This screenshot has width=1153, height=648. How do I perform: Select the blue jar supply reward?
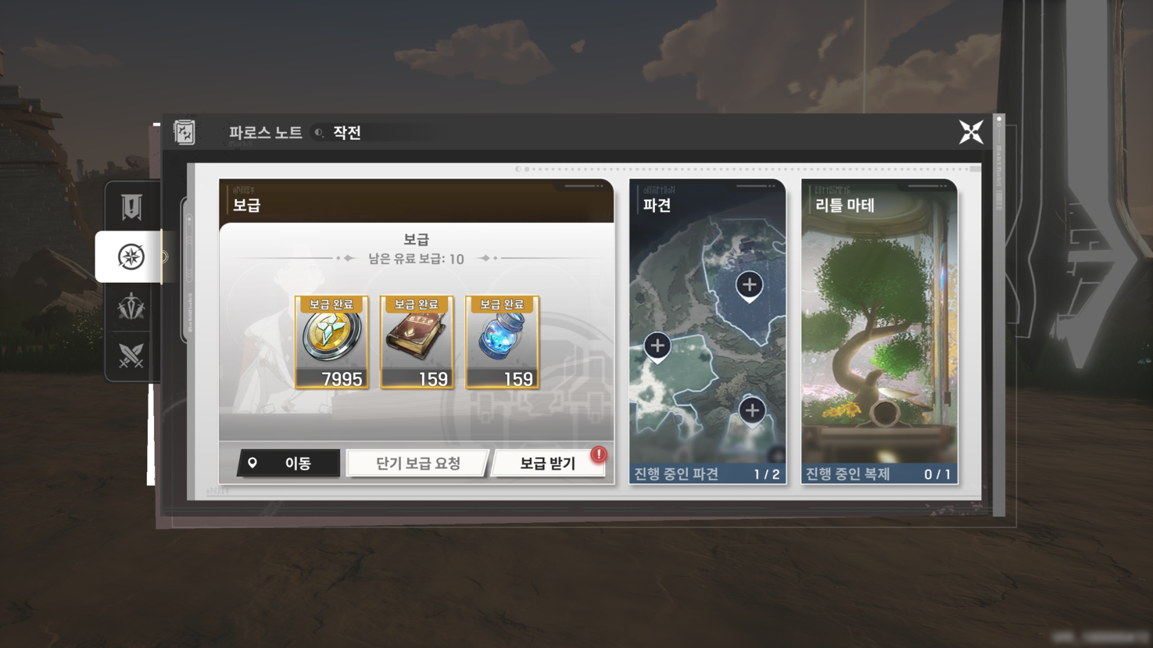502,343
